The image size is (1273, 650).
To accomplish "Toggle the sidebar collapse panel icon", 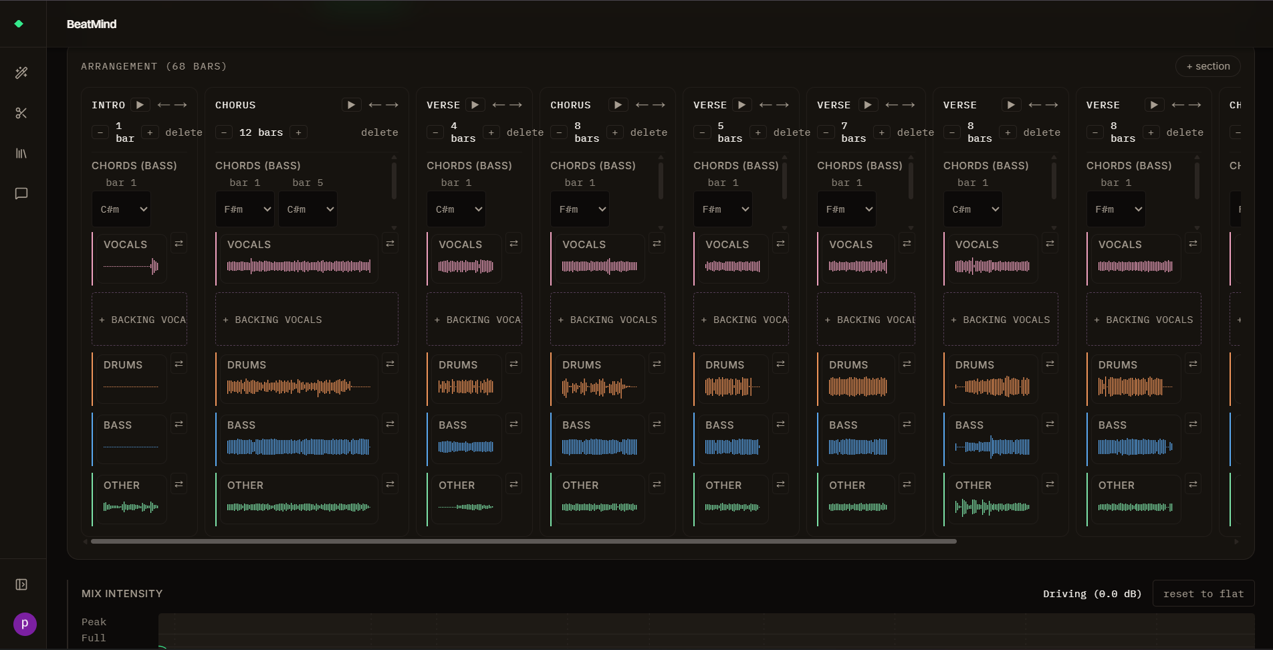I will (x=21, y=584).
